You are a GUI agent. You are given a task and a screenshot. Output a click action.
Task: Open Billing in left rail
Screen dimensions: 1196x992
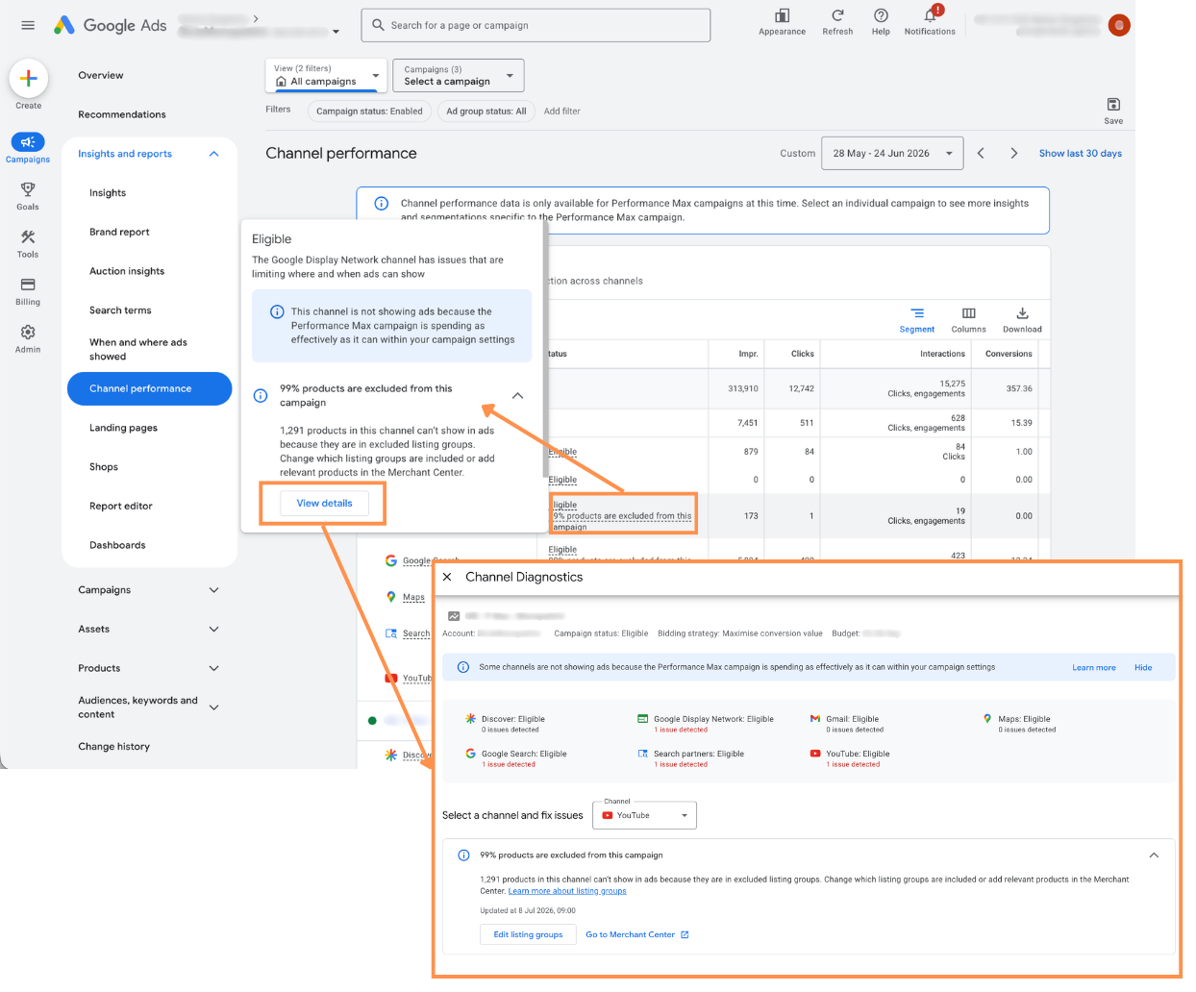[28, 291]
